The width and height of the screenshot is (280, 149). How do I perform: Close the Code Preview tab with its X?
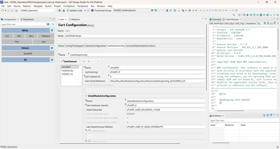[240, 19]
